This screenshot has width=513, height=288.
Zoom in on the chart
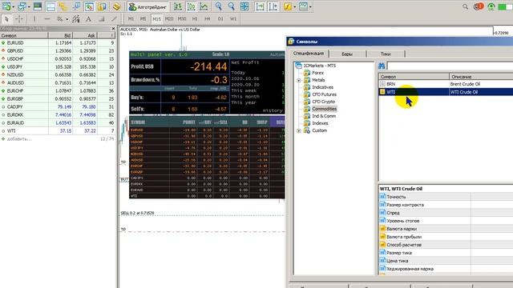coord(219,6)
